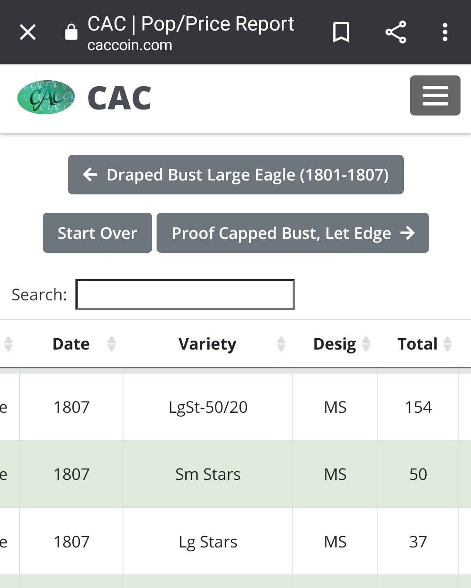Screen dimensions: 471x588
Task: Bookmark this page with the bookmark icon
Action: (x=341, y=32)
